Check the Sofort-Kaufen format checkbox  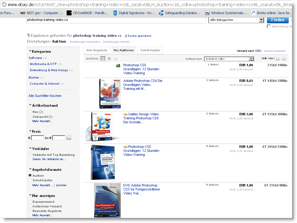pos(30,180)
